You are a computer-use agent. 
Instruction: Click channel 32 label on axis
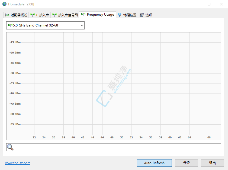[x=34, y=137]
